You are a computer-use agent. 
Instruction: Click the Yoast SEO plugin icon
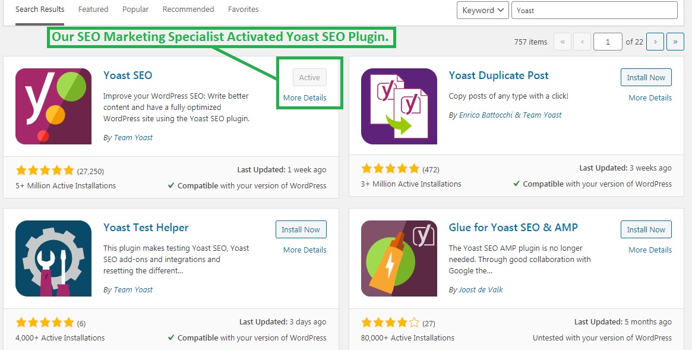pos(53,106)
